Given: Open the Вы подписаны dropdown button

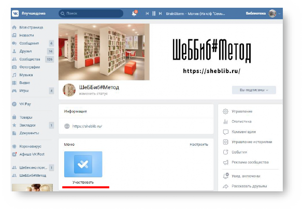Looking at the screenshot, I should tap(254, 90).
